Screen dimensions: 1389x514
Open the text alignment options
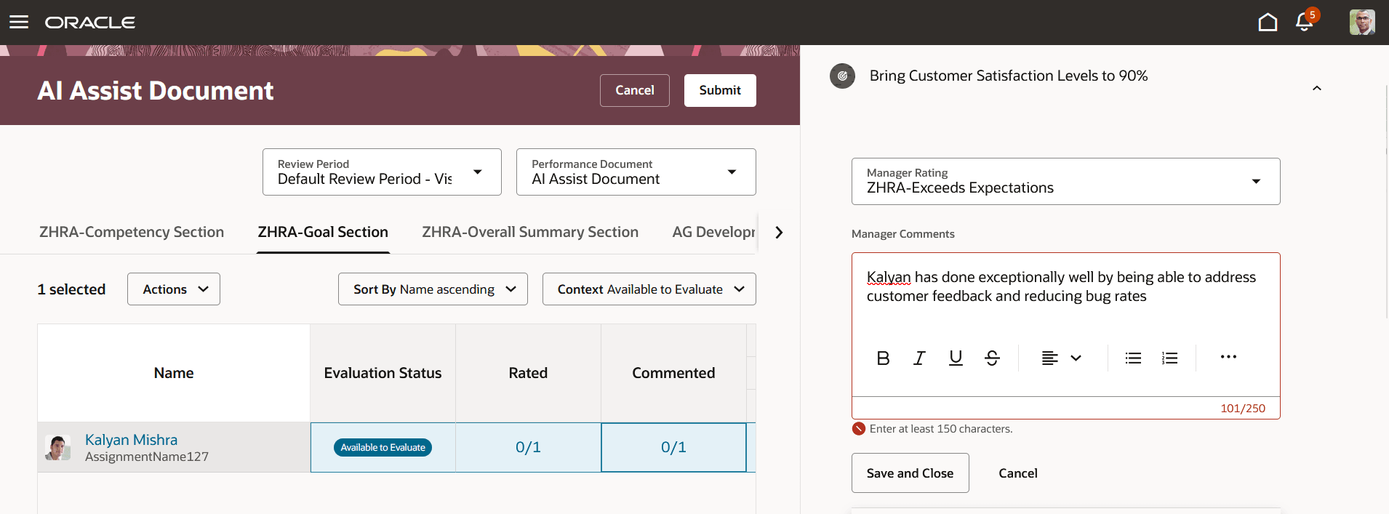tap(1062, 358)
